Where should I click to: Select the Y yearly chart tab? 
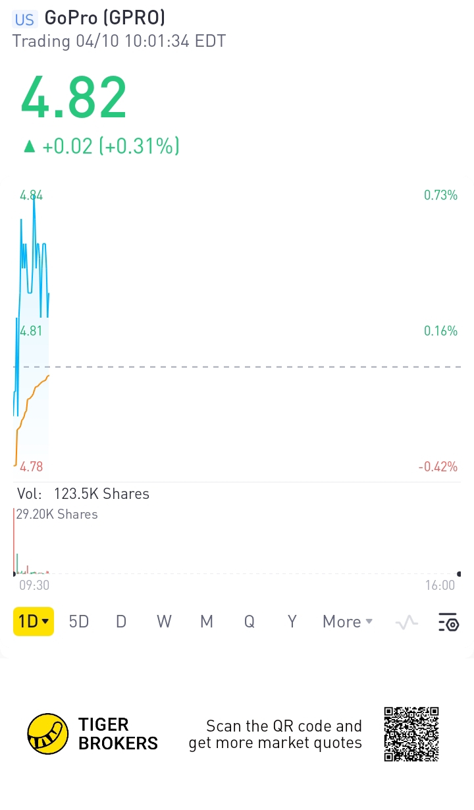click(x=292, y=622)
